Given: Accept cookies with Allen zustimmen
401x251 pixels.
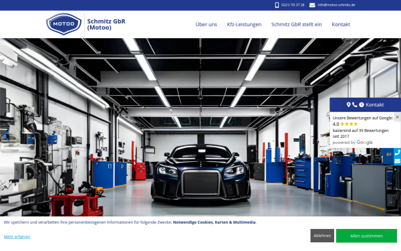Looking at the screenshot, I should pyautogui.click(x=366, y=236).
